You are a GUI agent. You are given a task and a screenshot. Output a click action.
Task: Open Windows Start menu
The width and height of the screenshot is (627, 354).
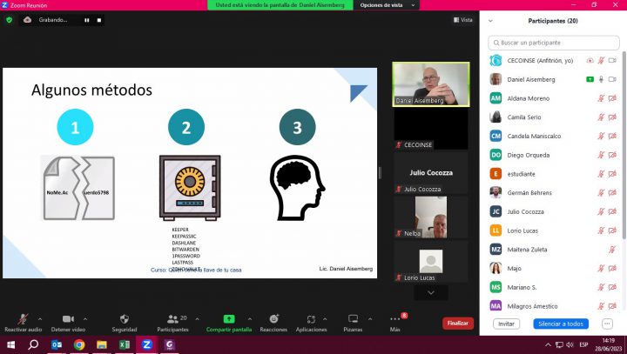coord(10,344)
